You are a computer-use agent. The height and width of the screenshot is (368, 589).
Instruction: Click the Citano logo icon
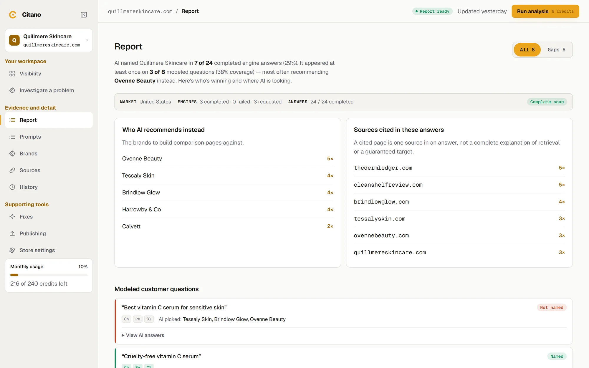[13, 15]
